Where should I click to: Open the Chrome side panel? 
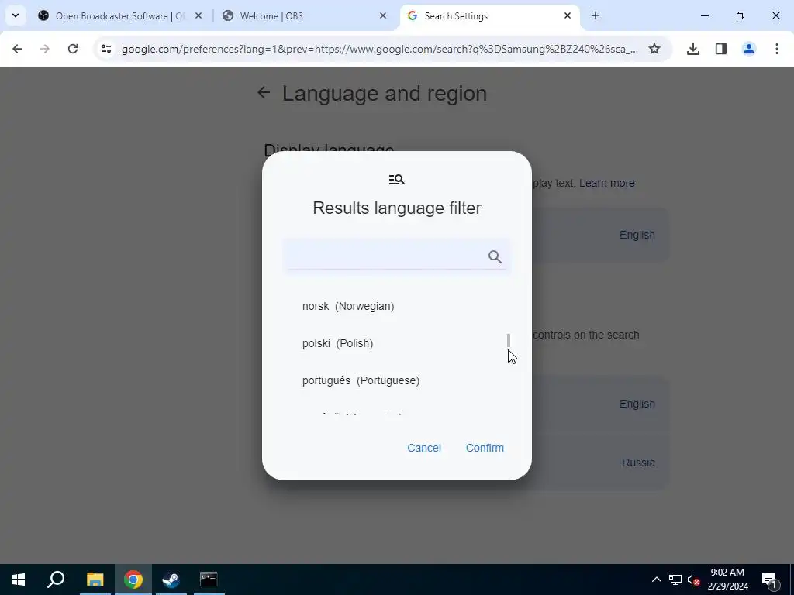point(721,49)
